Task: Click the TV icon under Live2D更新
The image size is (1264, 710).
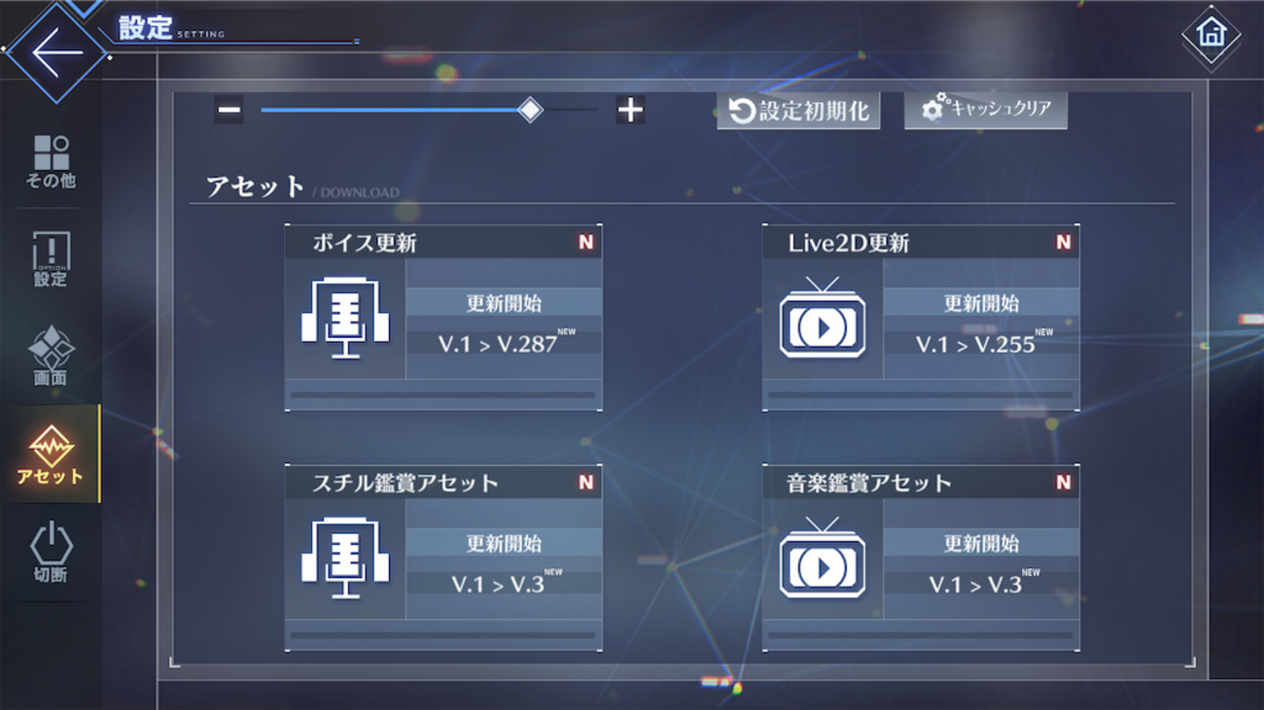Action: point(823,318)
